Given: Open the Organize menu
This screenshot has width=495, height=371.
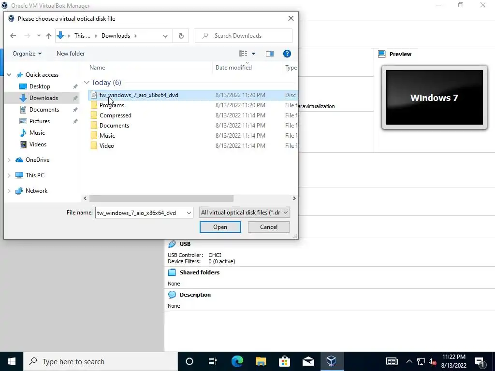Looking at the screenshot, I should (x=27, y=54).
